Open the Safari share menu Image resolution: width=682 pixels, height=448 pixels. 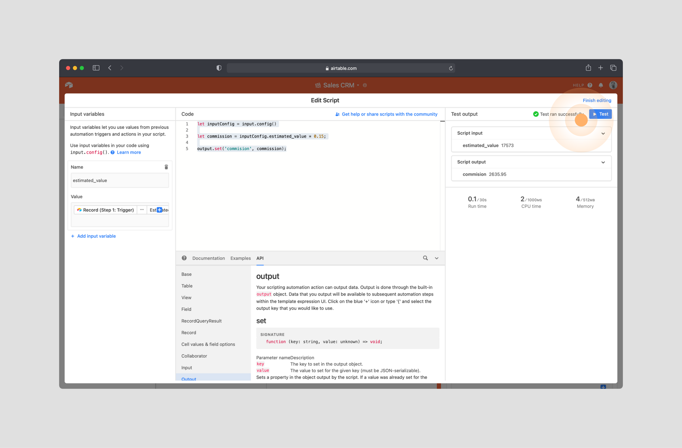click(588, 68)
